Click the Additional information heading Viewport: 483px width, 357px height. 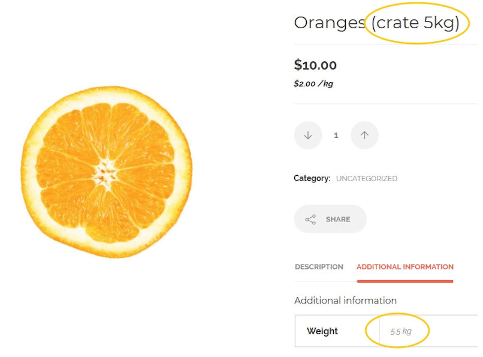[x=345, y=300]
